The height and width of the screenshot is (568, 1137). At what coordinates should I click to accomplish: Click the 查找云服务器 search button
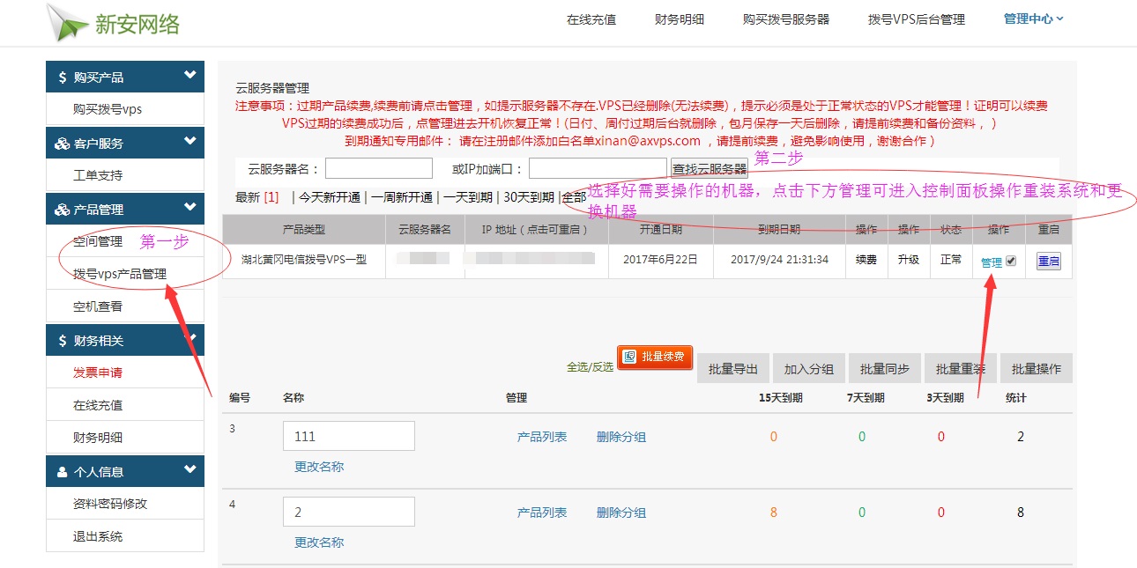pos(709,168)
